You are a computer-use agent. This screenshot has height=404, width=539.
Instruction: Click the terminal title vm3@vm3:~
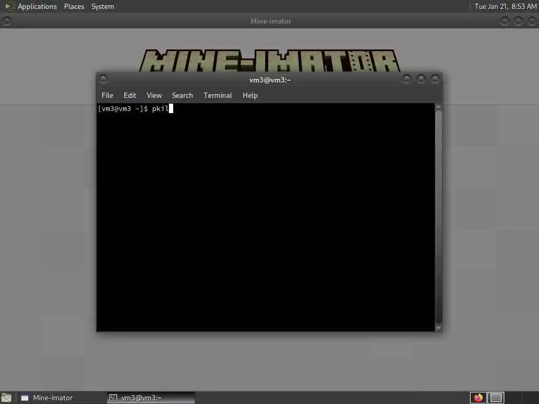tap(270, 80)
